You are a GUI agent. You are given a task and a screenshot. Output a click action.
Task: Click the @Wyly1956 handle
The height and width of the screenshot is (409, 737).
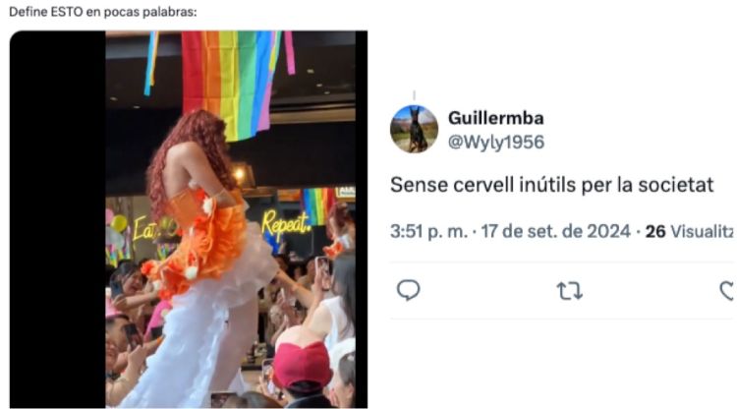coord(496,142)
